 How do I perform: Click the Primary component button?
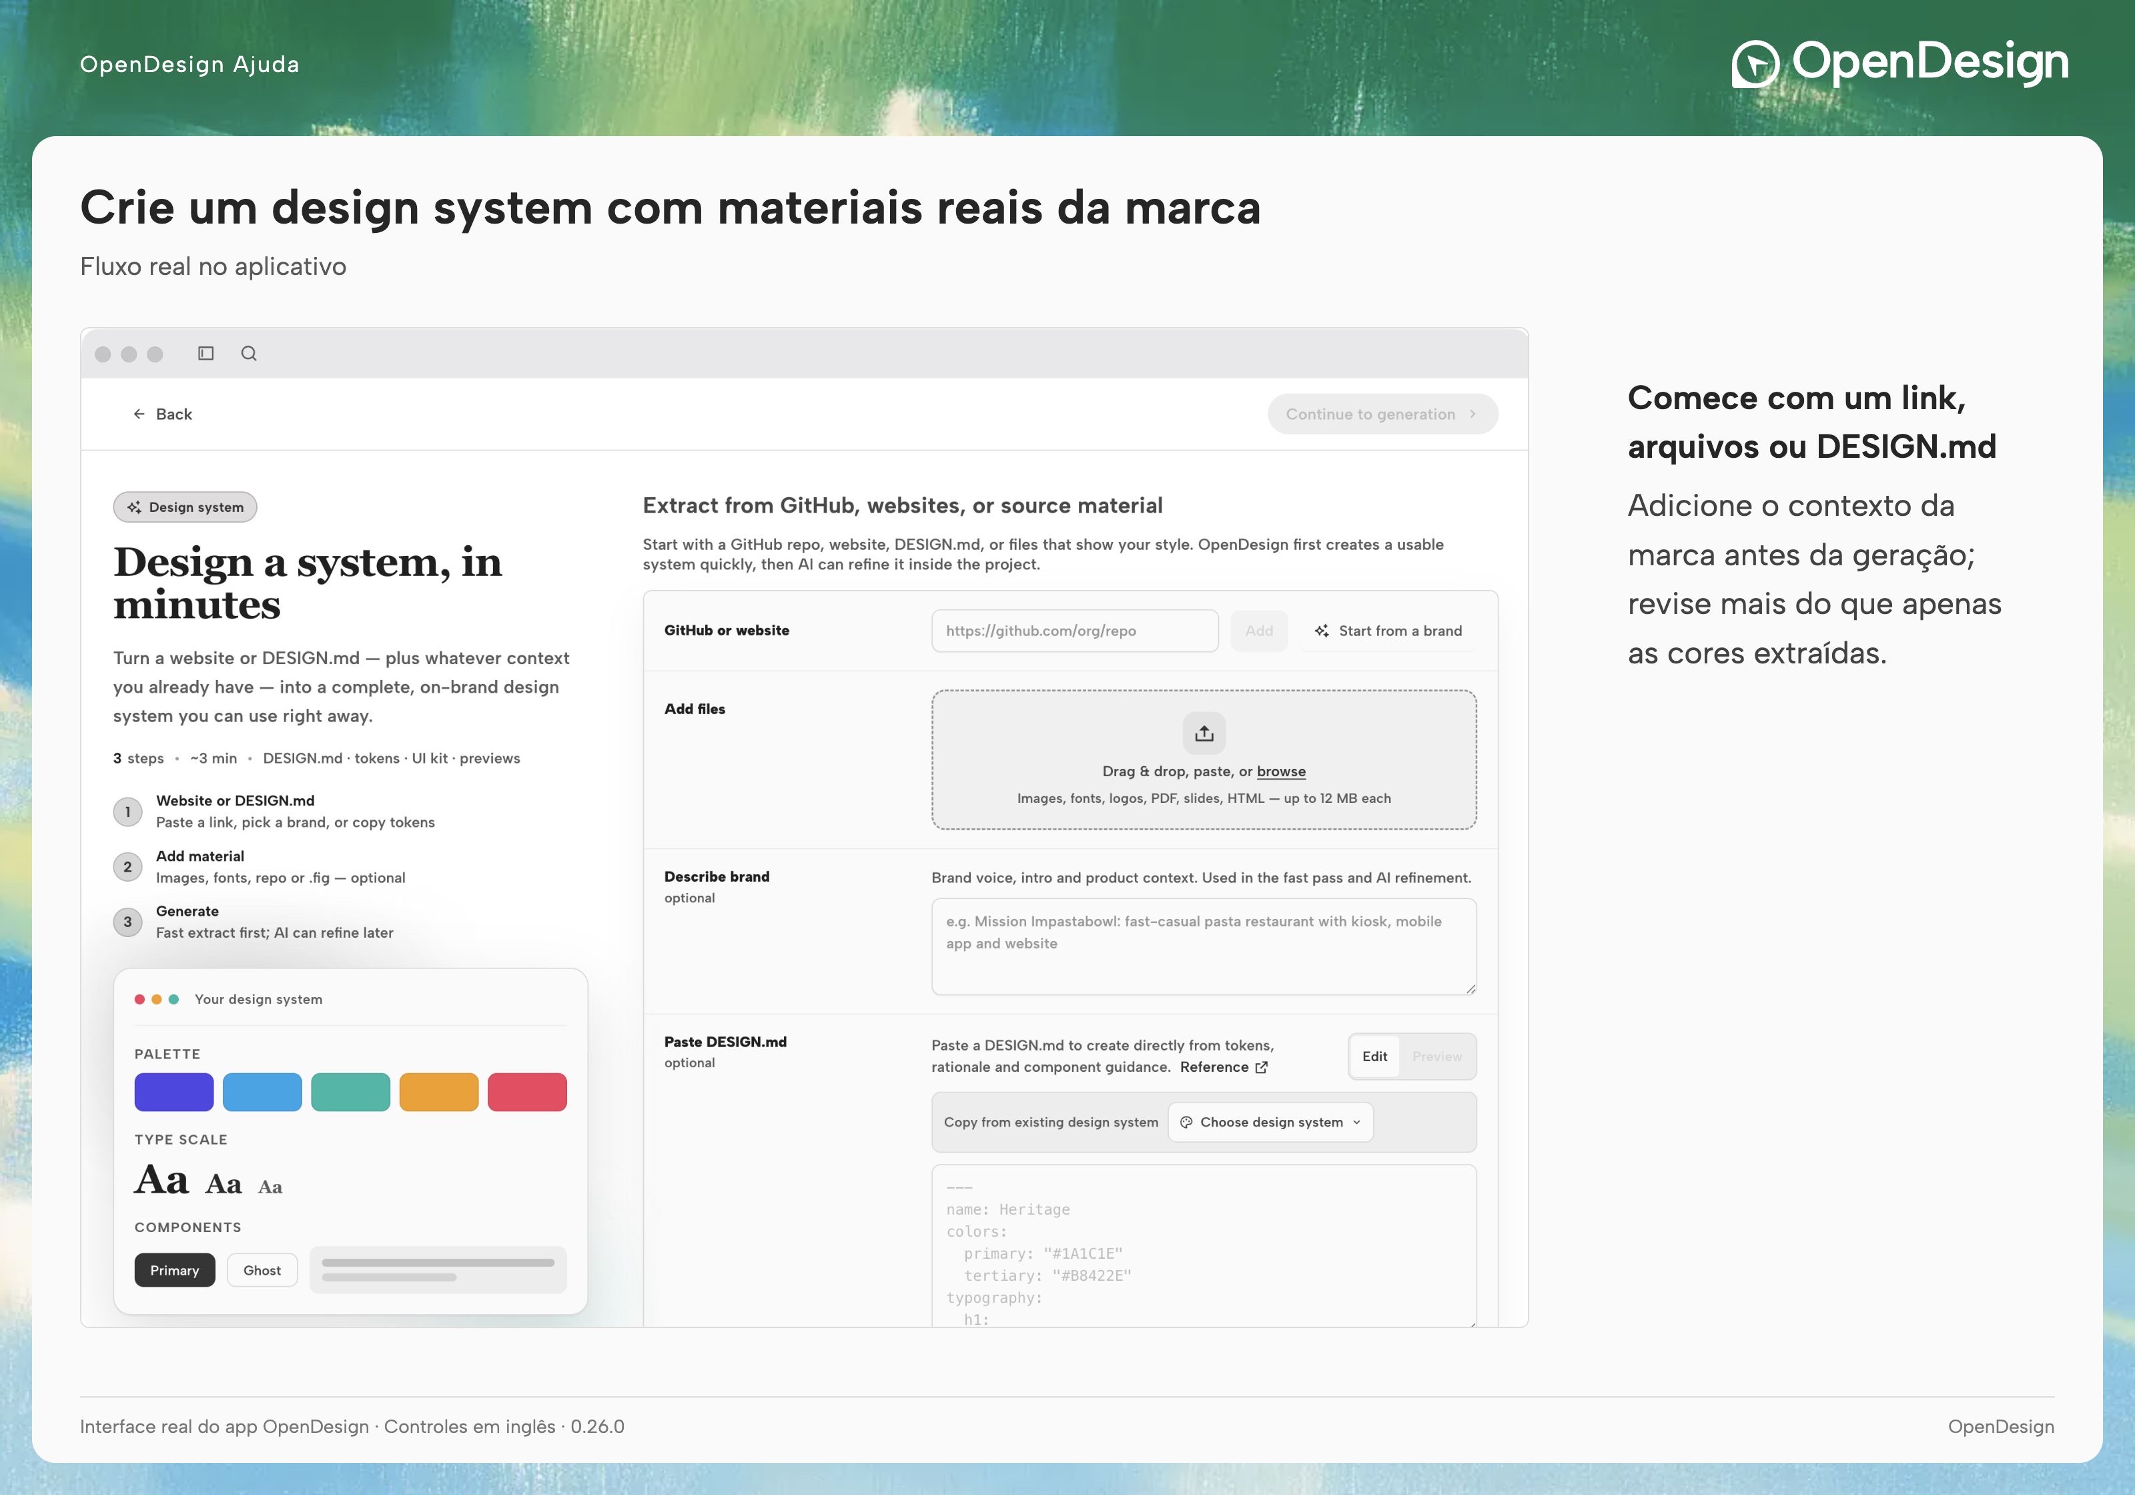(175, 1270)
